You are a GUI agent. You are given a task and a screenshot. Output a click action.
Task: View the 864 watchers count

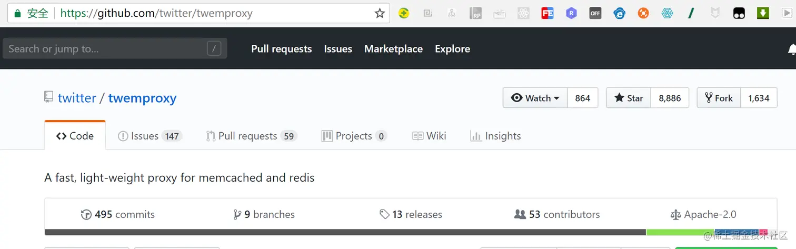click(x=583, y=98)
